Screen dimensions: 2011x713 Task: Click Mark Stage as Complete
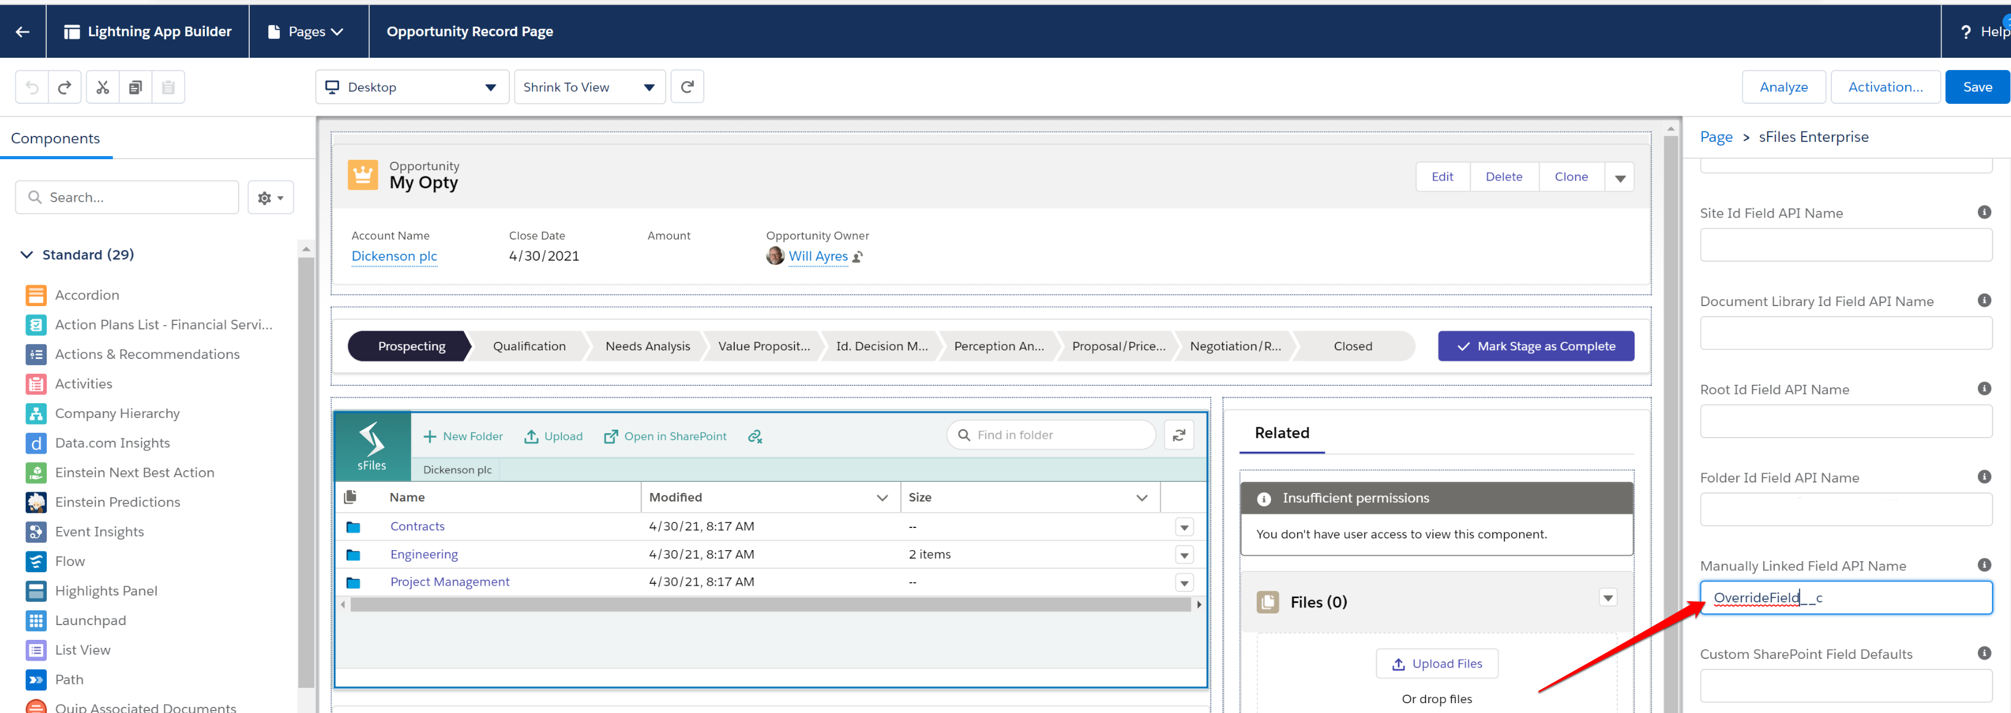[1535, 347]
